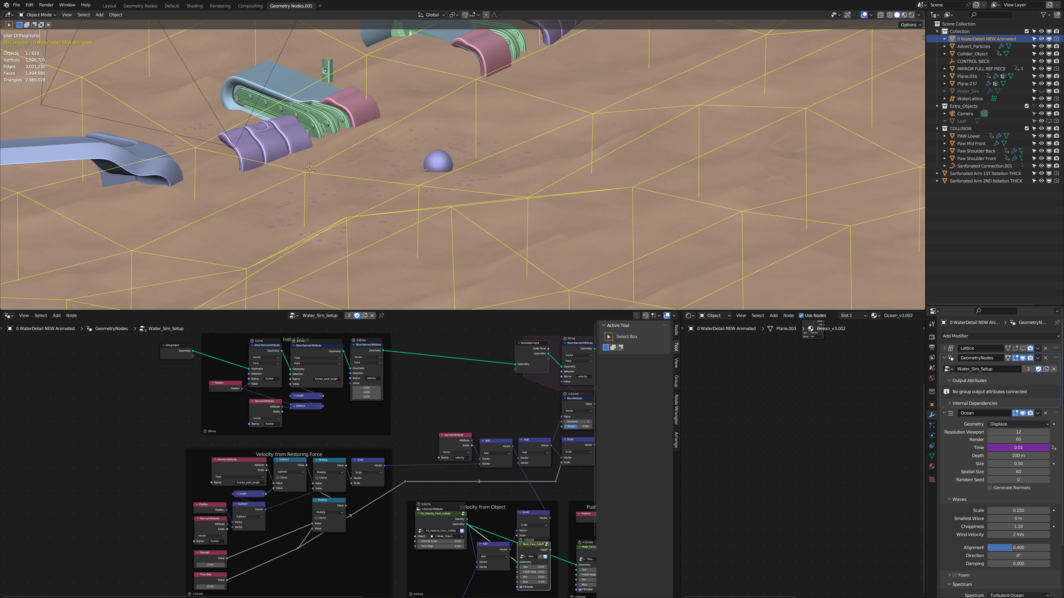Open the Modifiers properties tab (wrench icon)

tap(932, 415)
